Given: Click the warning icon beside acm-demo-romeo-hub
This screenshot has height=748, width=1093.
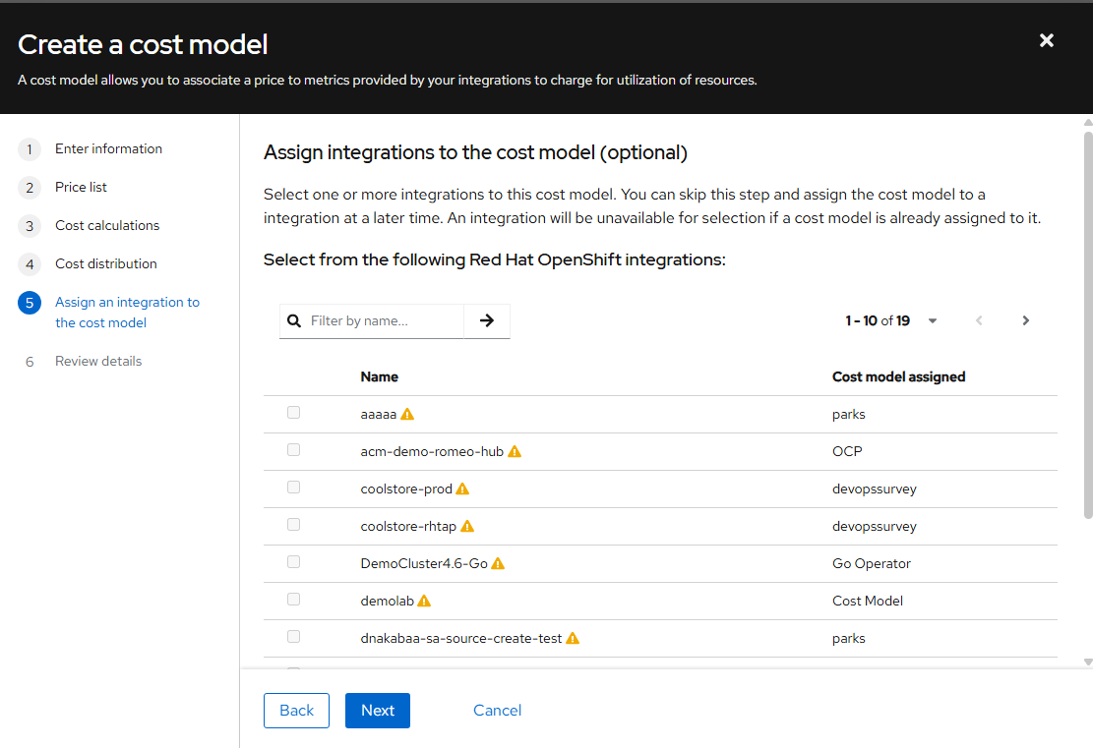Looking at the screenshot, I should click(515, 451).
